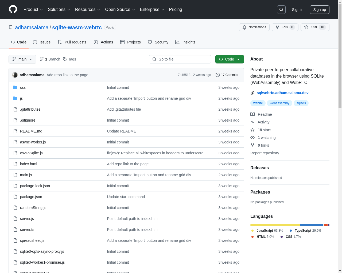Viewport: 342px width, 273px height.
Task: Click the star icon in Star button
Action: coord(306,27)
